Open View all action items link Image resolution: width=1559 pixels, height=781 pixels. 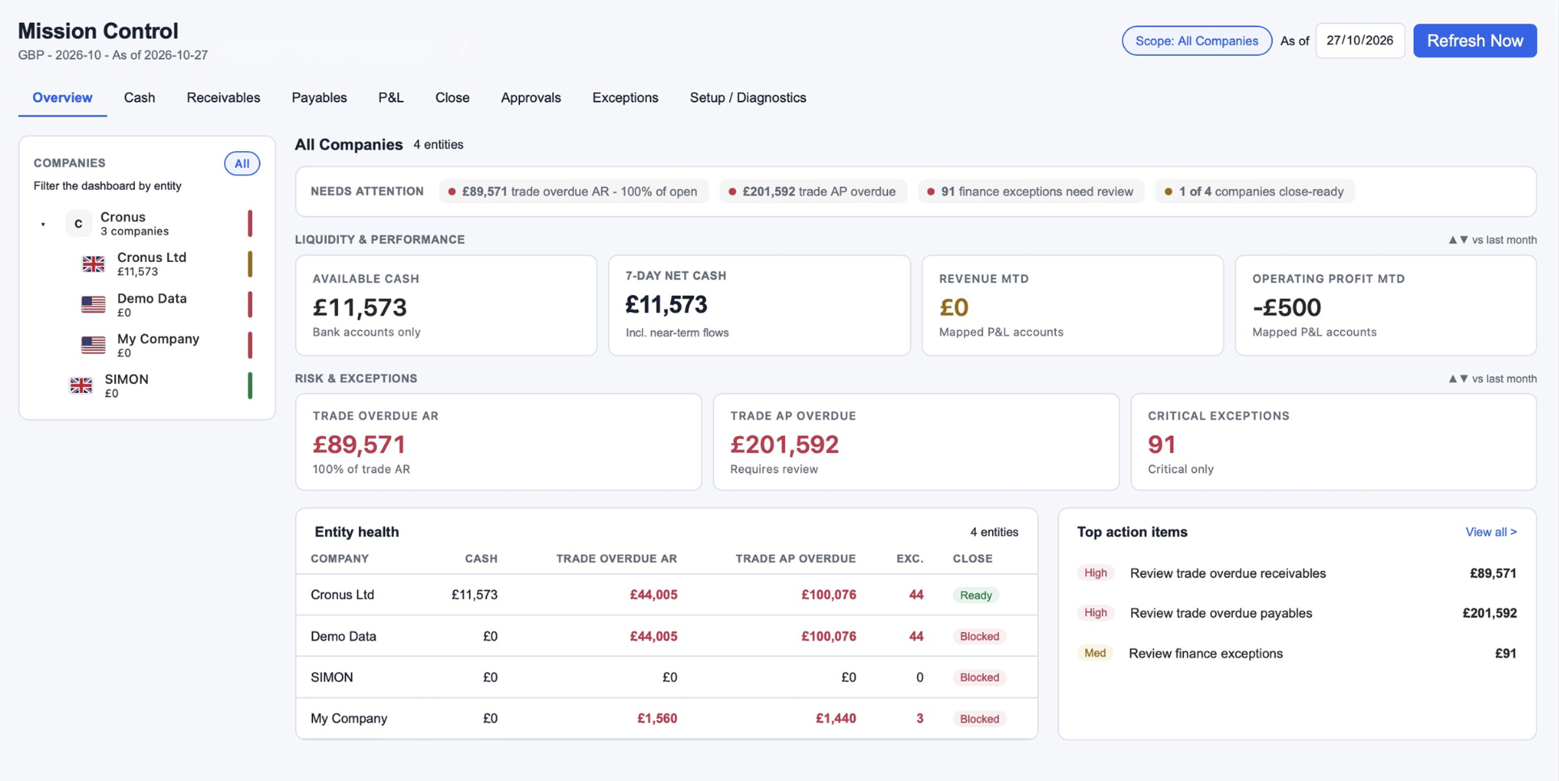pos(1490,532)
